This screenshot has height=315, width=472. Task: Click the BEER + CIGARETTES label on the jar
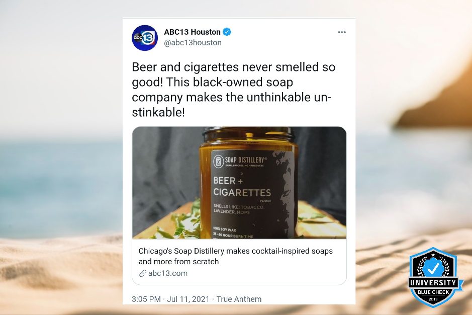[242, 187]
